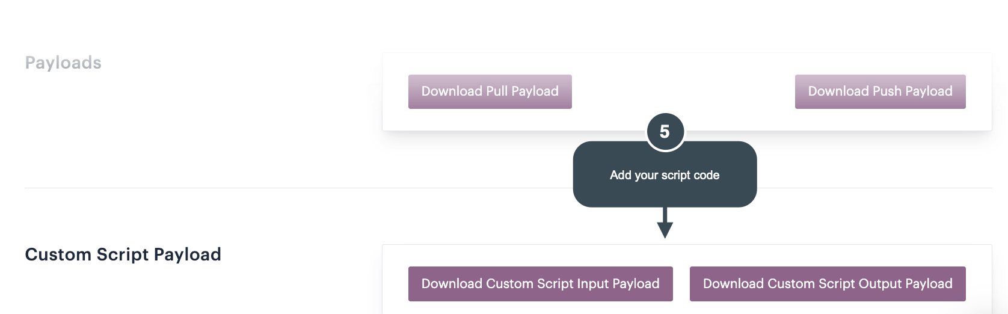Screen dimensions: 1008x314
Task: Get the script input payload file
Action: point(540,283)
